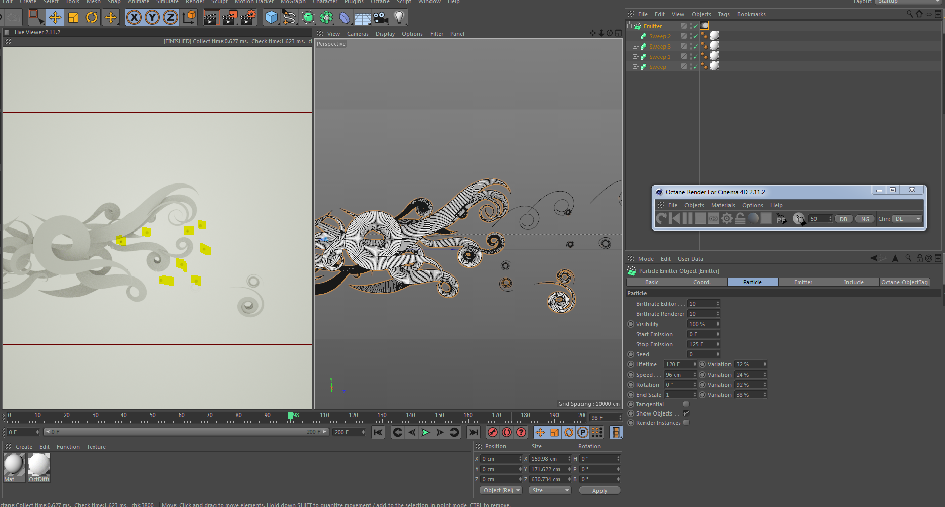Click the light bulb Light icon
Screen dimensions: 945x507
399,18
